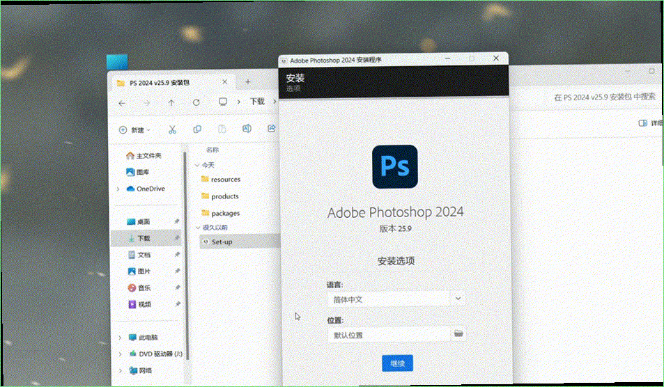Open the 新建 menu in File Explorer
Screen dimensions: 664x387
[134, 130]
